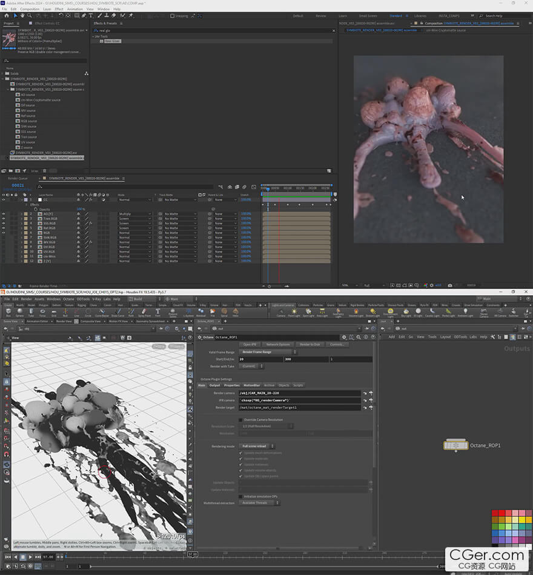This screenshot has height=575, width=533.
Task: Click the Houdini Torus shelf tool
Action: [x=42, y=313]
